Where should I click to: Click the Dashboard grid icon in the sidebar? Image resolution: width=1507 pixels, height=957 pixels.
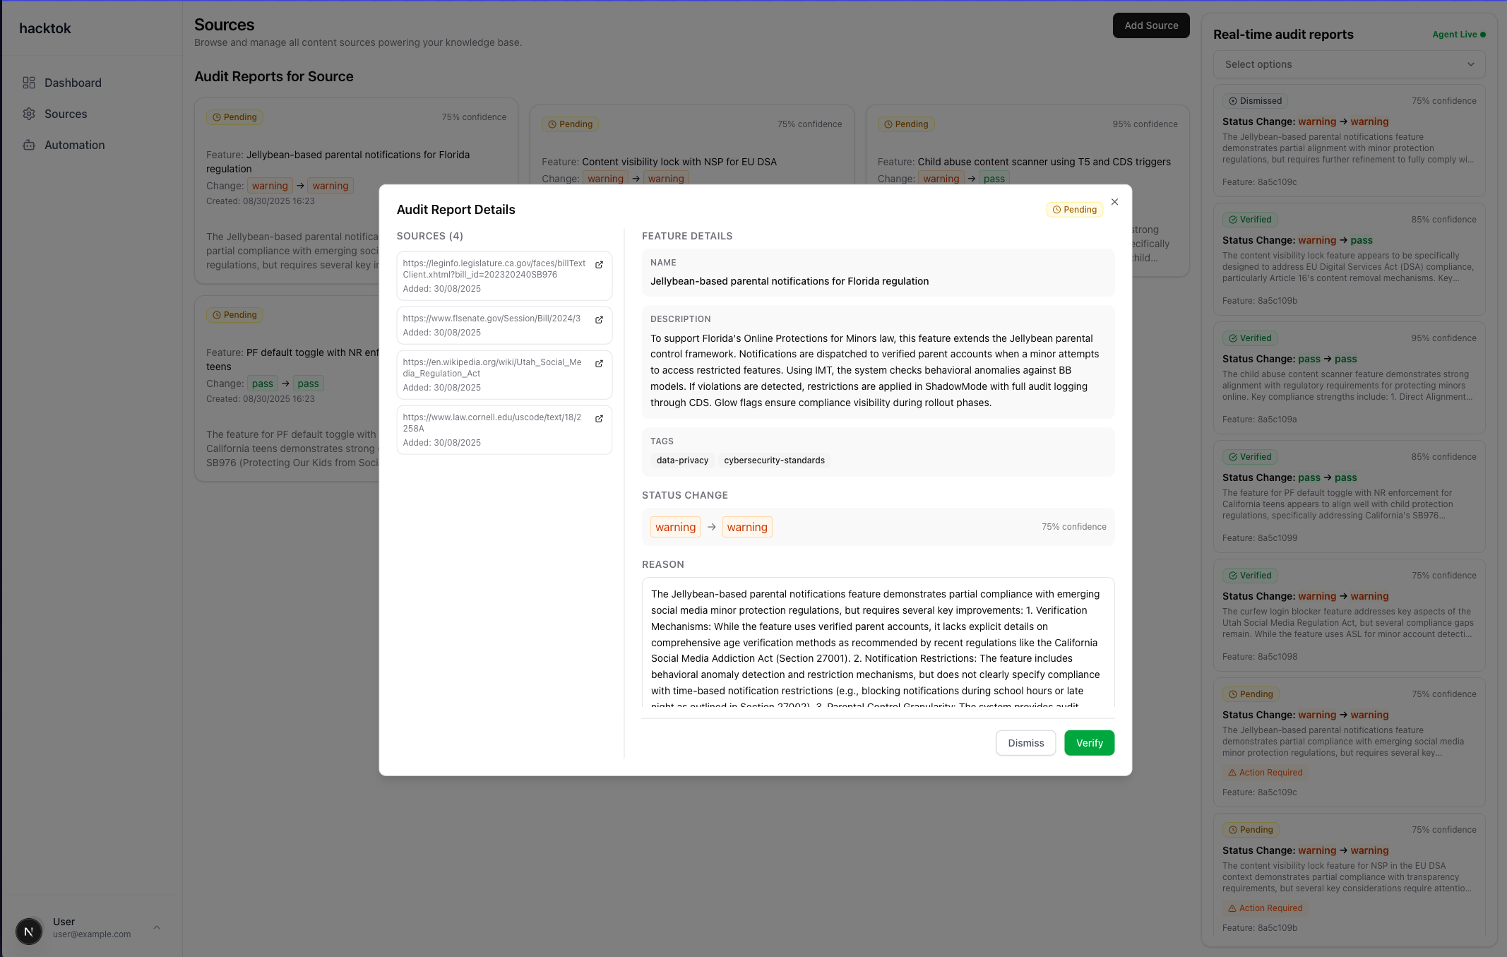tap(29, 83)
